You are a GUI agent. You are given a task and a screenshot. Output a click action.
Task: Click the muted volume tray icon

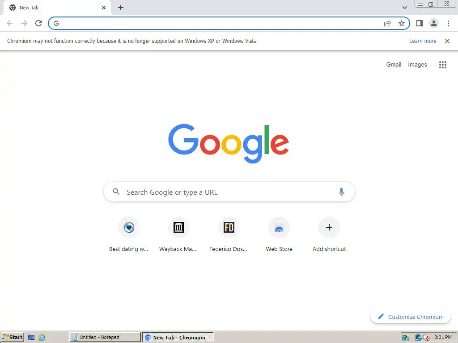pyautogui.click(x=426, y=338)
